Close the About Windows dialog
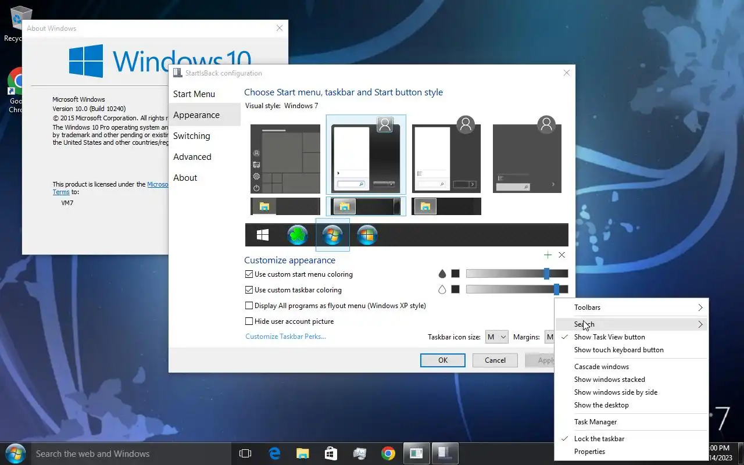 click(280, 28)
